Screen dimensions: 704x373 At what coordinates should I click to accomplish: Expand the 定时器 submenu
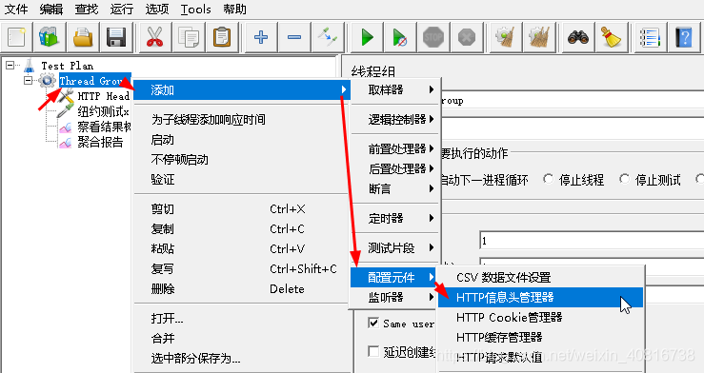pos(394,218)
